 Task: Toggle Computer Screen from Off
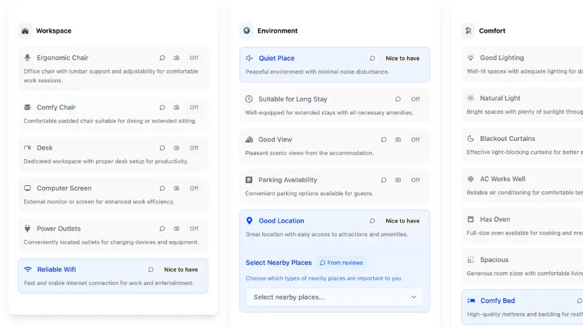(194, 188)
